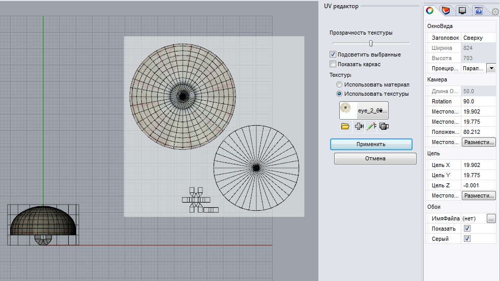The image size is (500, 281).
Task: Uncheck the 'Показать' wallpaper checkbox
Action: 467,229
